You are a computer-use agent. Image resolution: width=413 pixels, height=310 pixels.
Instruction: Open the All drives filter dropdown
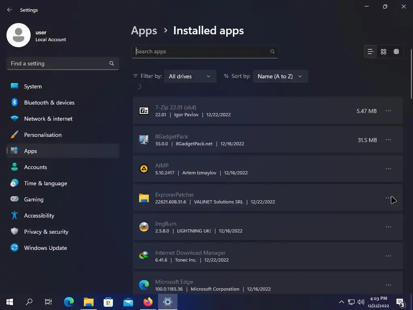point(190,76)
